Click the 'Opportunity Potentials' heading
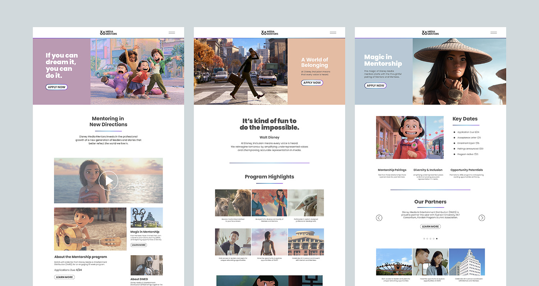Screen dimensions: 539x286 point(466,170)
